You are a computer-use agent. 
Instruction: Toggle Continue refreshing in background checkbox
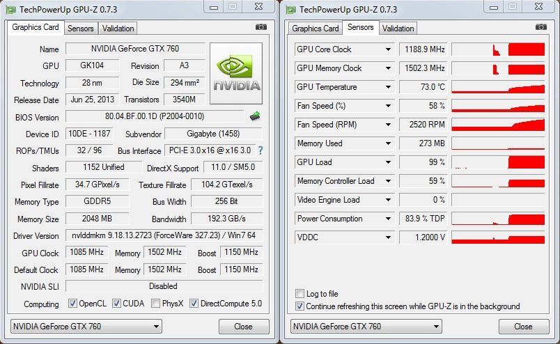click(x=300, y=306)
